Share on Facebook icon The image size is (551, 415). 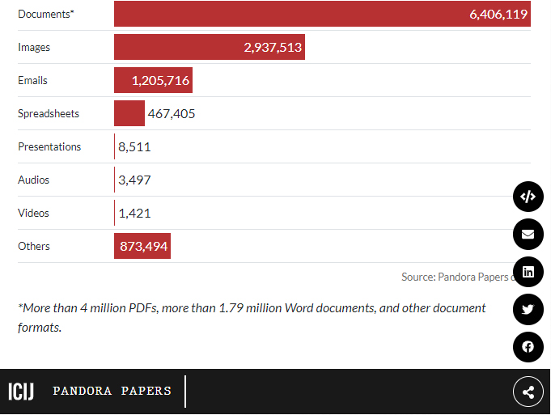coord(528,347)
